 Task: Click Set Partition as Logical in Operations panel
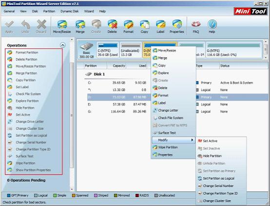[31, 135]
